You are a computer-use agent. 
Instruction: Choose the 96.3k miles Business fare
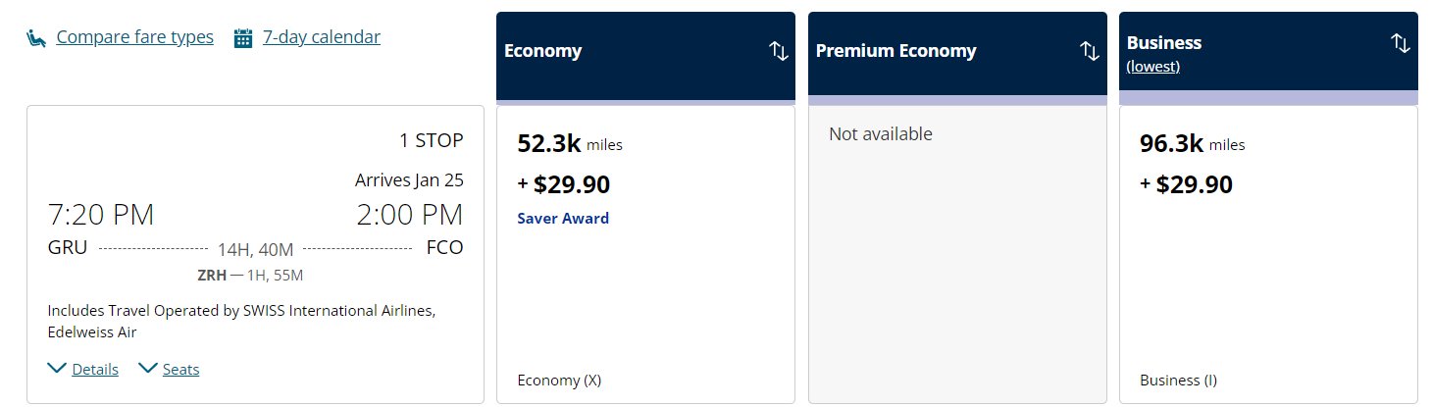1268,254
